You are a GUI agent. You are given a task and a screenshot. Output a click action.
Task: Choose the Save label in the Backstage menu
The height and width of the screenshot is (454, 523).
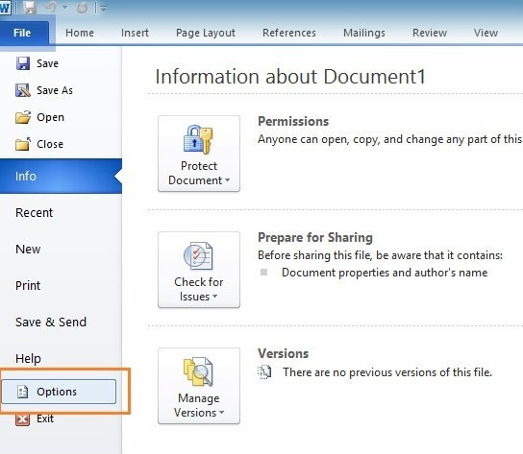point(47,63)
